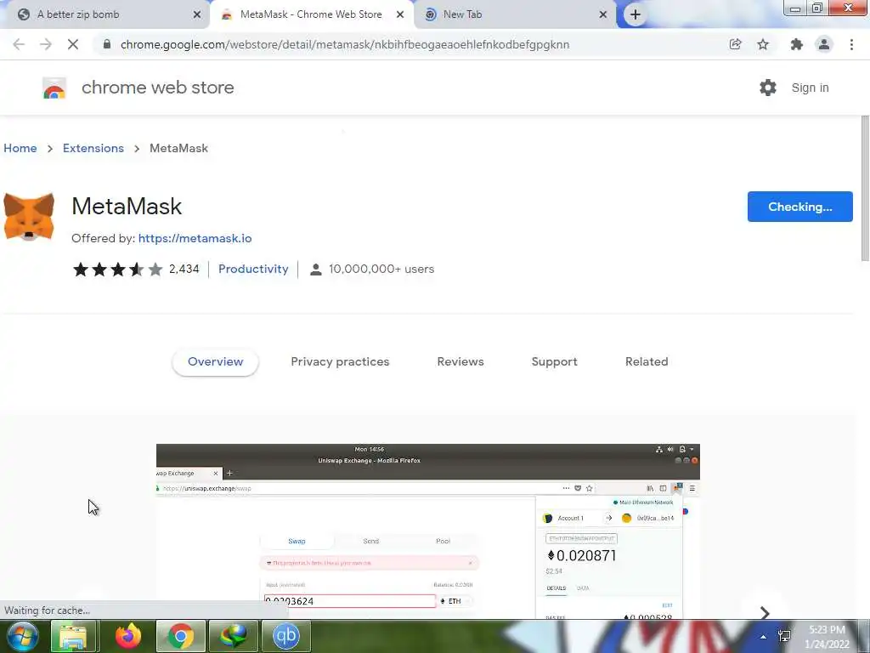Viewport: 870px width, 653px height.
Task: Click the Sign in link
Action: pyautogui.click(x=810, y=88)
